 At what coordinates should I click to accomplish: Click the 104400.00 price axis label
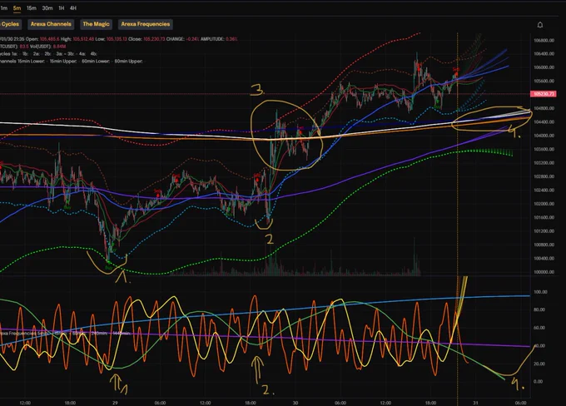click(544, 122)
